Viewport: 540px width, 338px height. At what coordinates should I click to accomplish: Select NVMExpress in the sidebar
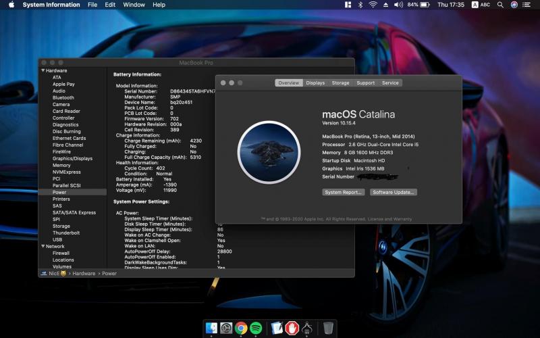pyautogui.click(x=66, y=172)
